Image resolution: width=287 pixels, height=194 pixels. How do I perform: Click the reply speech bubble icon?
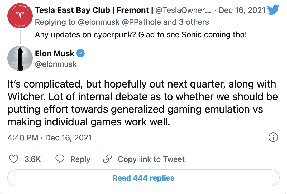click(x=60, y=159)
